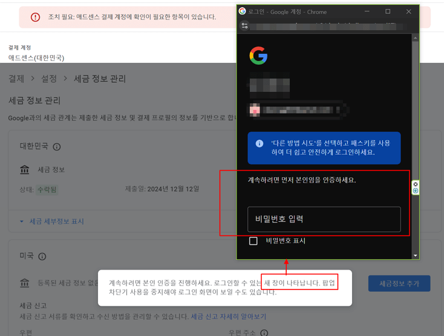
Task: Click the 계속하려면 먼저 본인임을 인증하세요 text
Action: (302, 180)
